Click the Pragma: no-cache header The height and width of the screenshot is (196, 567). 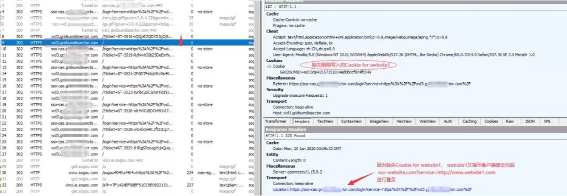(x=289, y=26)
